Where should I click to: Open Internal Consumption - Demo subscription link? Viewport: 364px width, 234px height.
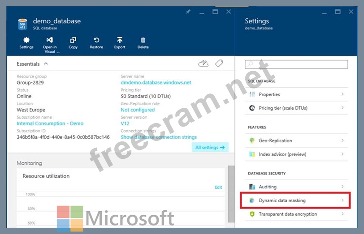50,123
